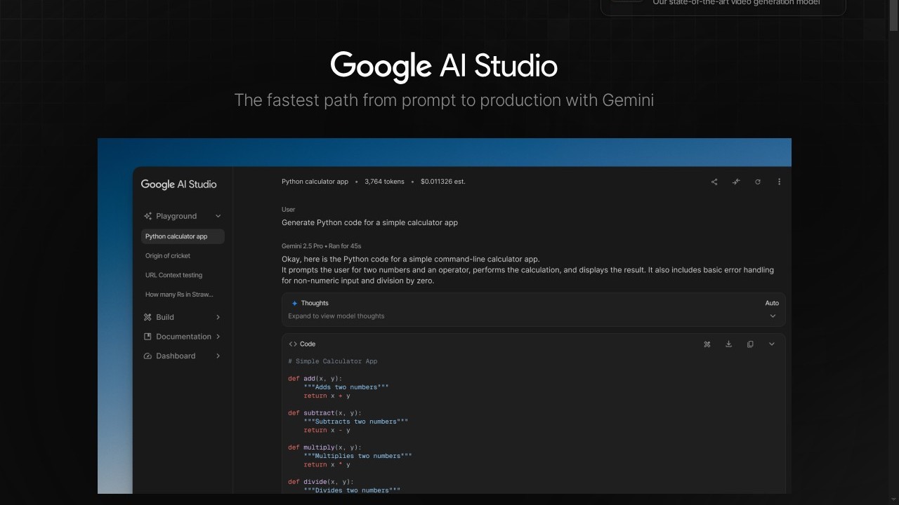This screenshot has width=899, height=505.
Task: Click the def add(x, y) code line
Action: tap(315, 379)
